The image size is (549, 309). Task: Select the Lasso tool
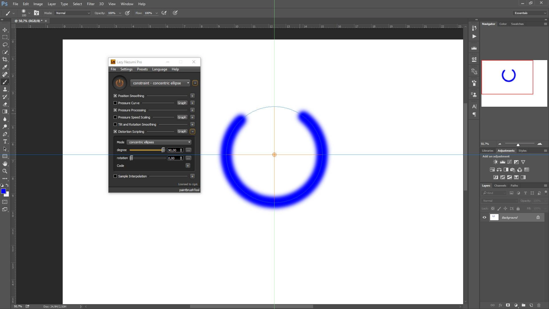click(5, 45)
